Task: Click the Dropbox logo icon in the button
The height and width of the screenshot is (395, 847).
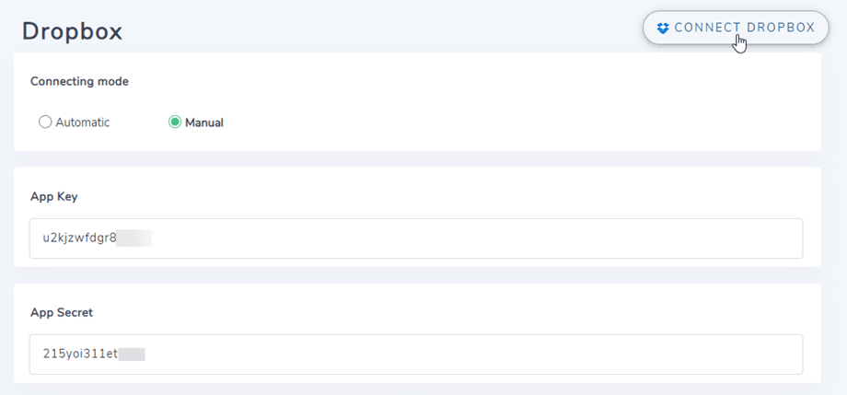Action: [x=663, y=28]
